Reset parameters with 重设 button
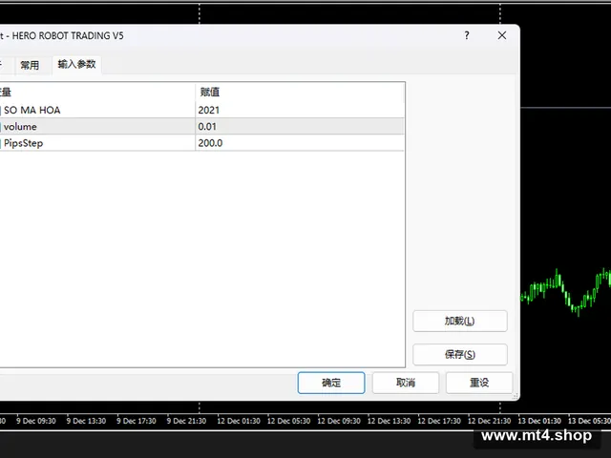 tap(479, 383)
